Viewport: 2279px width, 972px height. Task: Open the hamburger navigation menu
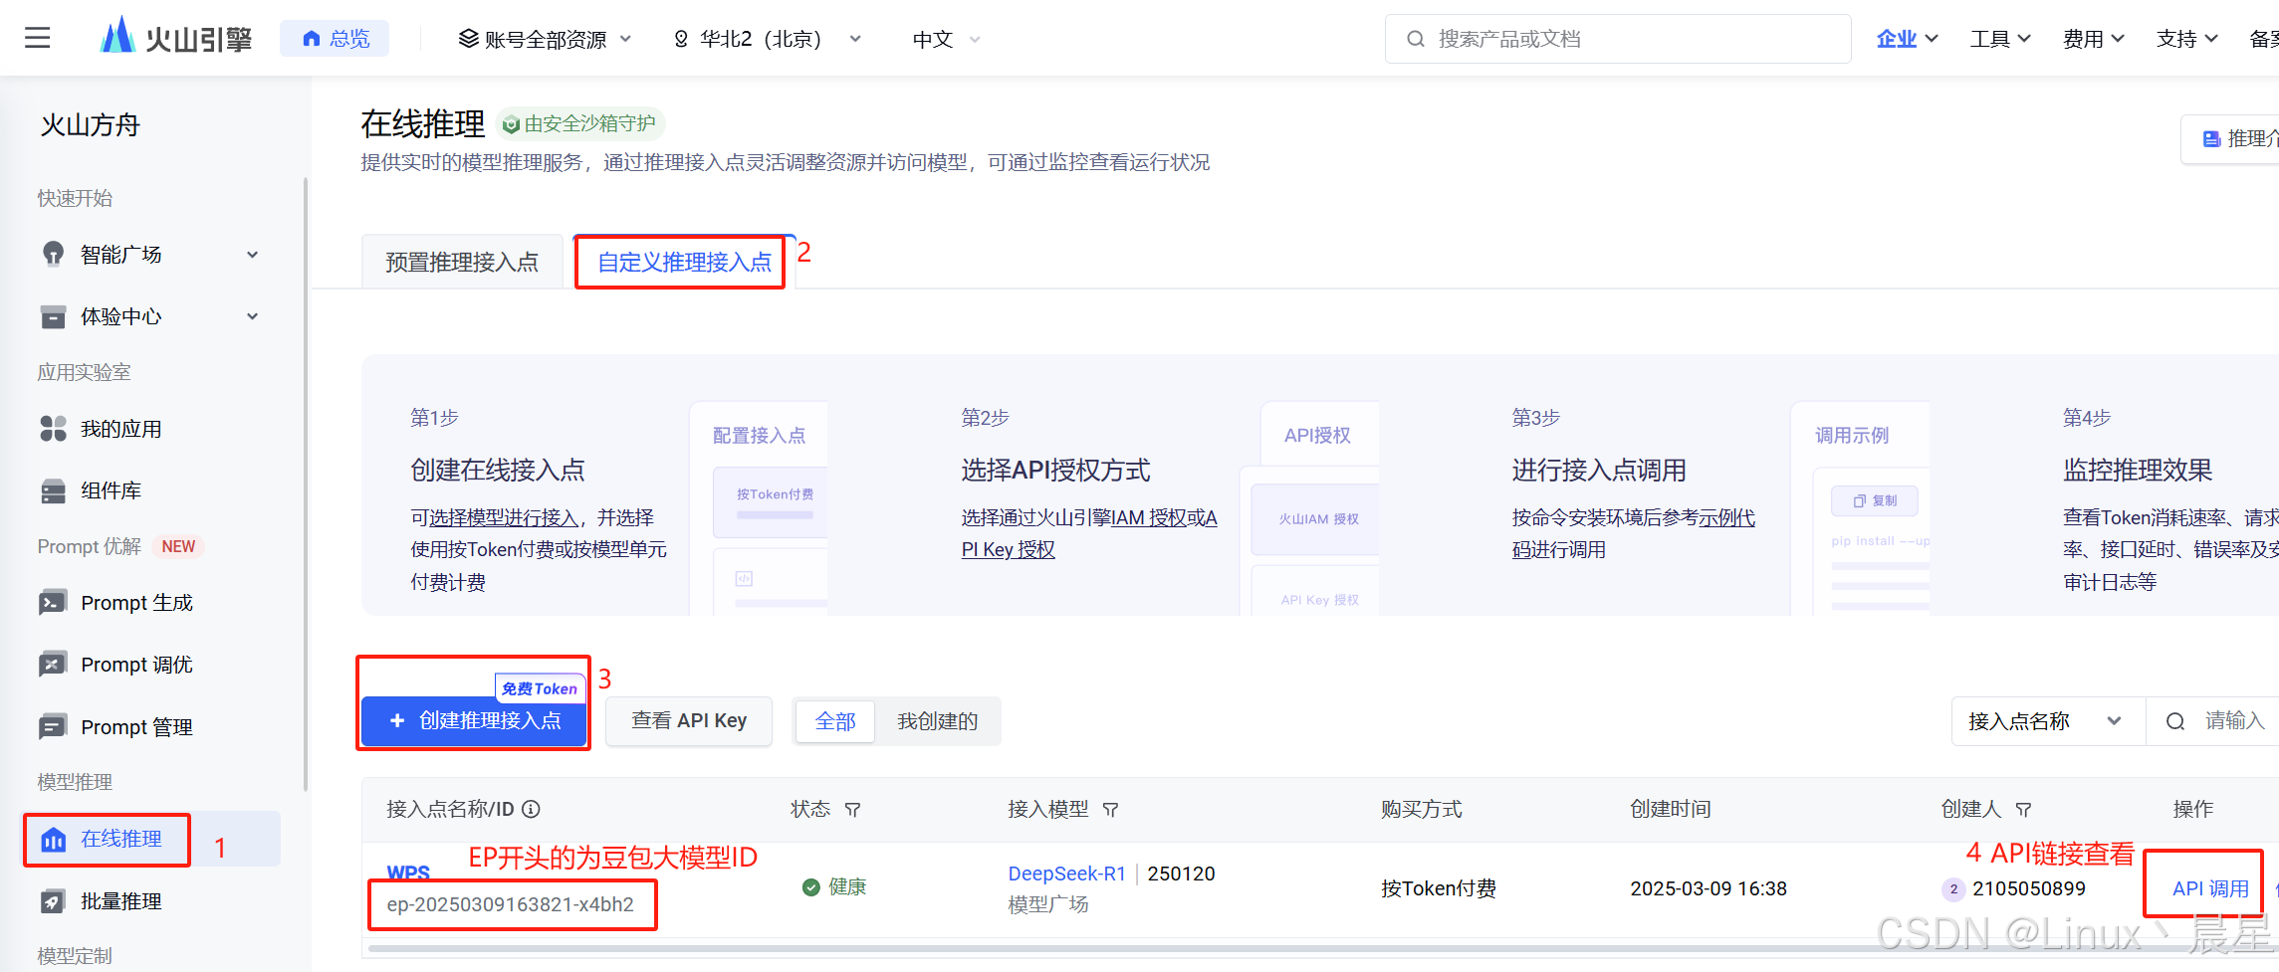click(x=37, y=39)
